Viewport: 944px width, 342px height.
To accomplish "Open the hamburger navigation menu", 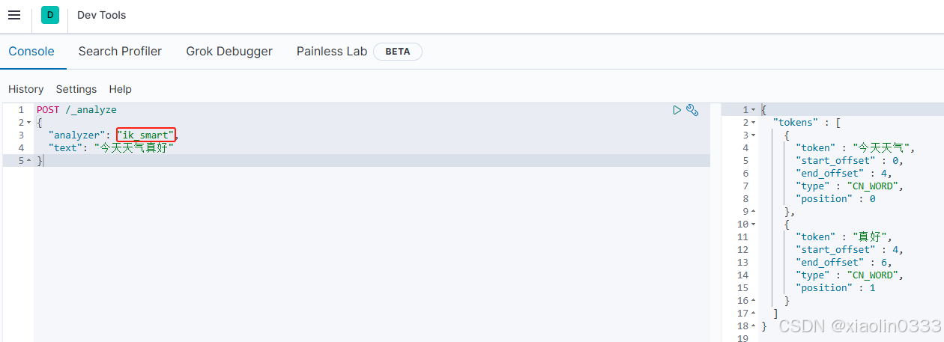I will 14,15.
